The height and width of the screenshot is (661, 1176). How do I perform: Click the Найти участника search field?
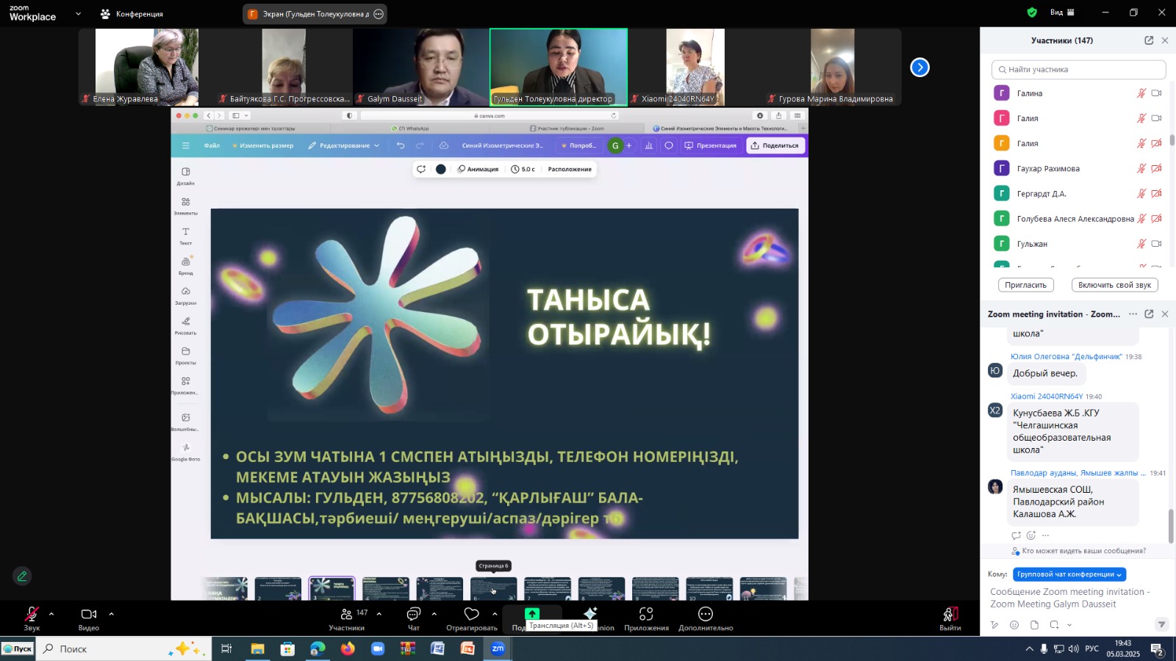tap(1078, 70)
